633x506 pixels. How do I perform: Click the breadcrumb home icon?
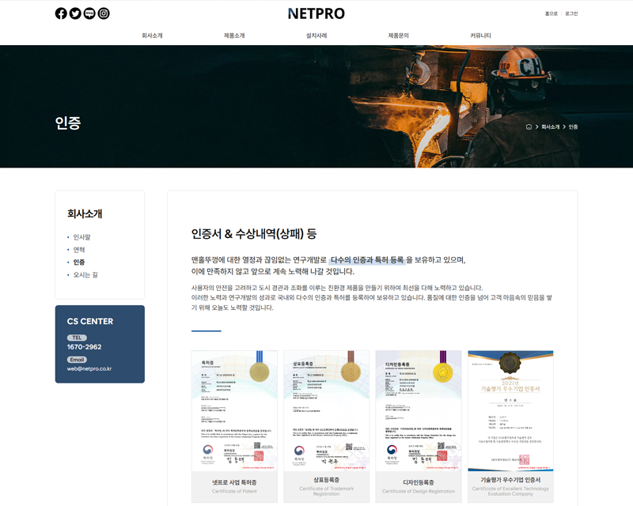click(529, 126)
